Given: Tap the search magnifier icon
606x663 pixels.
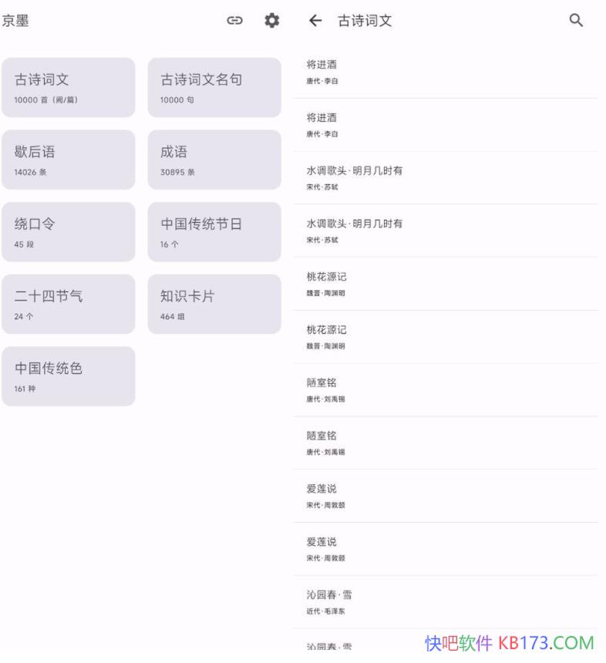Looking at the screenshot, I should pyautogui.click(x=576, y=21).
